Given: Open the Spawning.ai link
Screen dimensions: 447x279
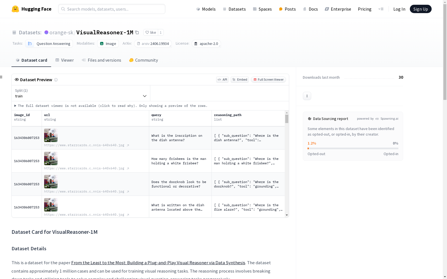Looking at the screenshot, I should 387,119.
